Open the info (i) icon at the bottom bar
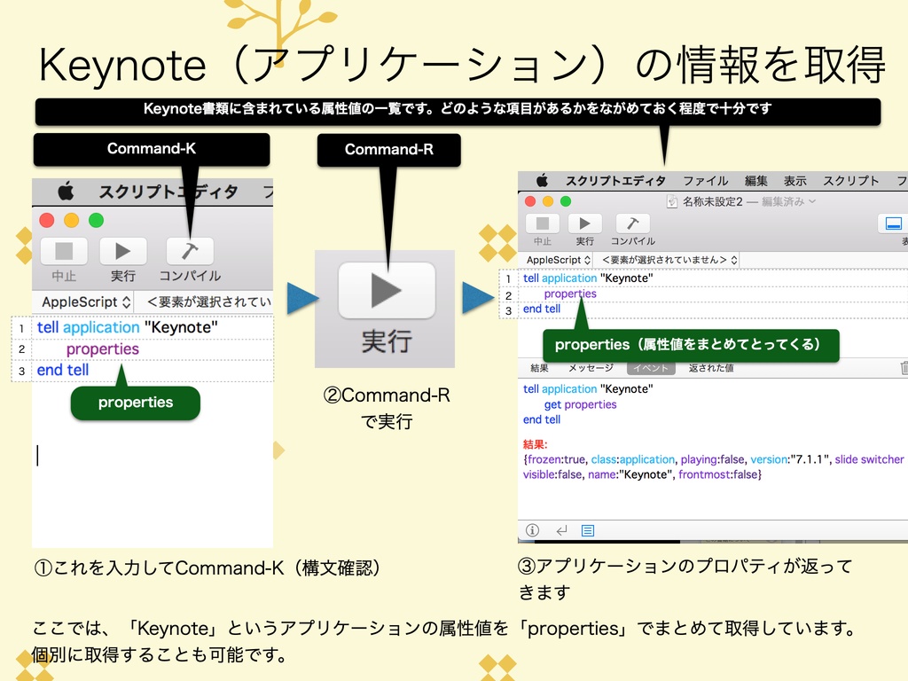 coord(533,530)
